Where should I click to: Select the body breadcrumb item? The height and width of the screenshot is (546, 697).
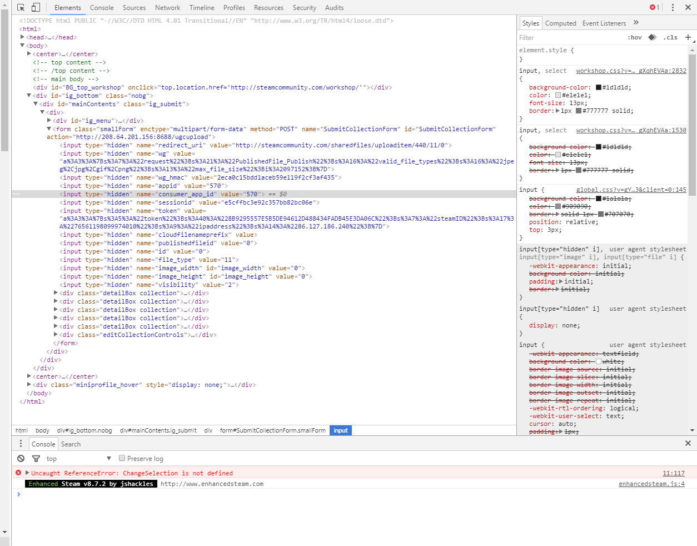(x=42, y=430)
